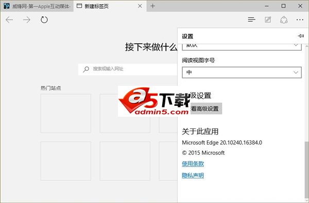Image resolution: width=309 pixels, height=203 pixels.
Task: Open a new tab with the plus button
Action: point(152,6)
